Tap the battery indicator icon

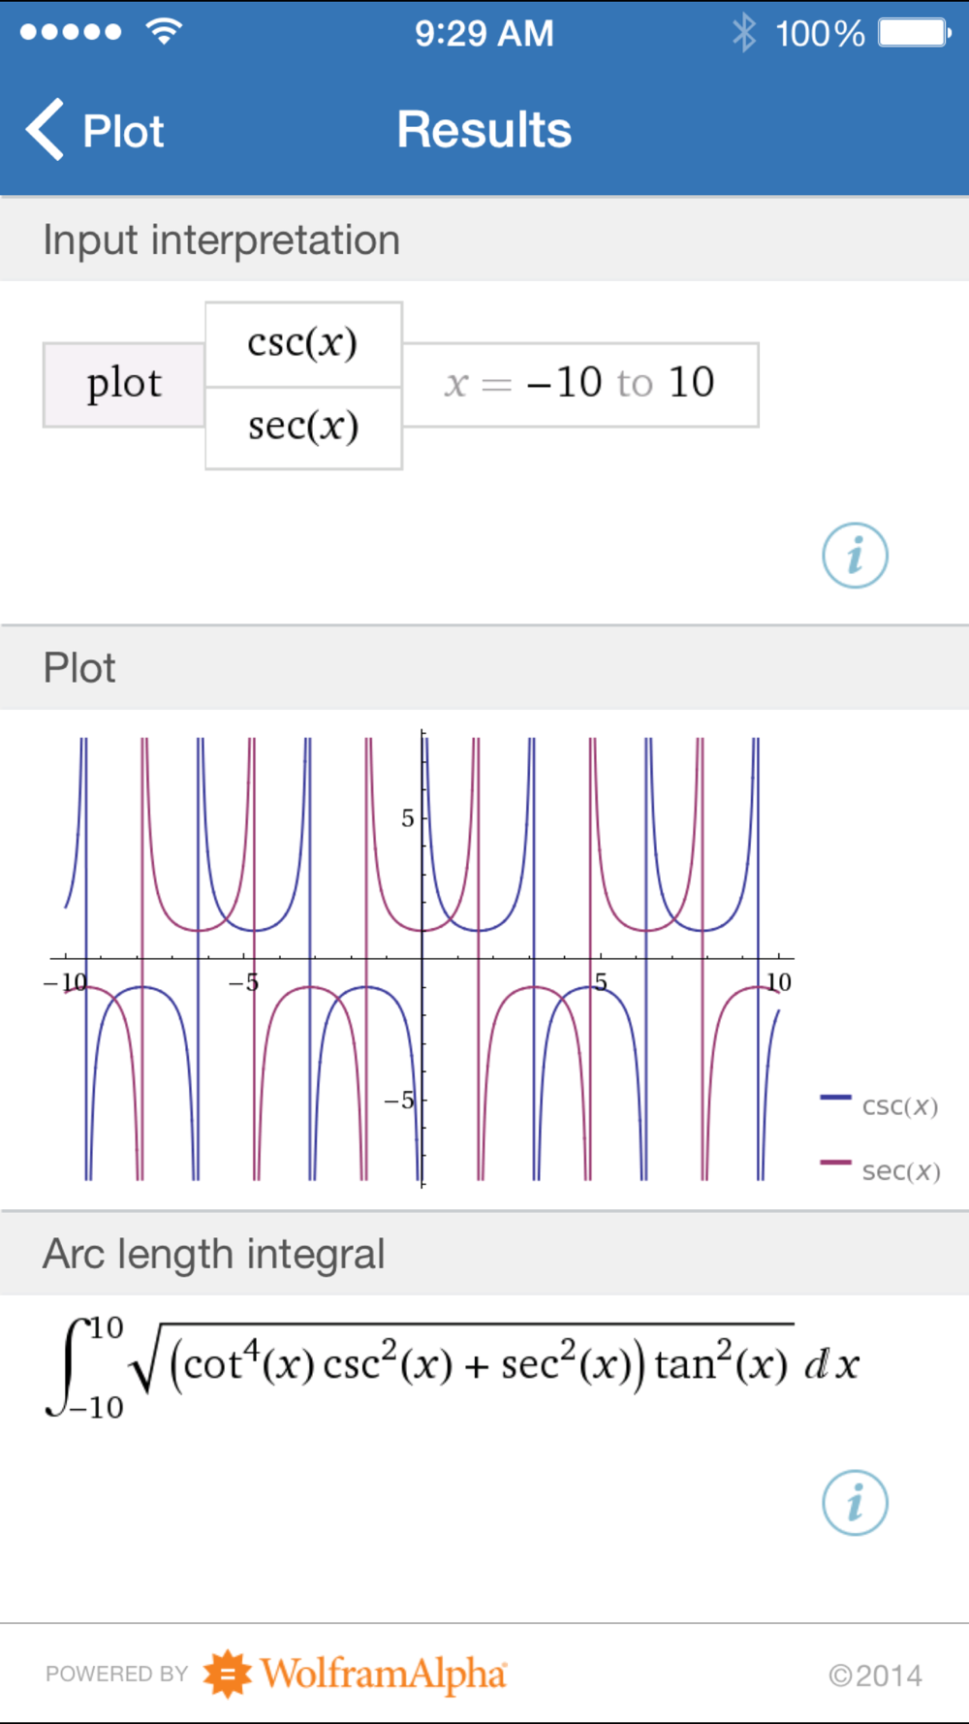click(915, 33)
